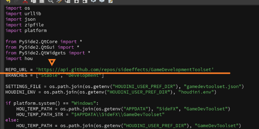
Task: Click the "gamedevtoolset.json" string
Action: coord(213,86)
